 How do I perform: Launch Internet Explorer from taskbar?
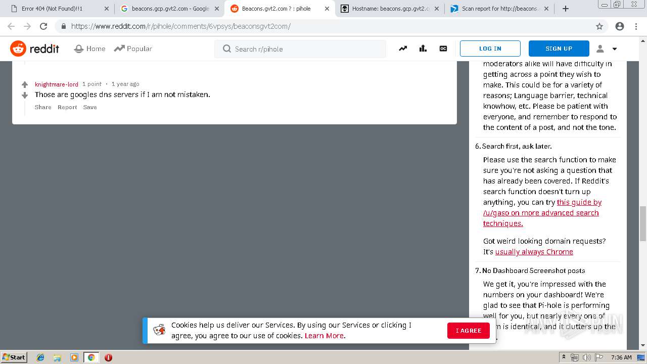[x=40, y=357]
